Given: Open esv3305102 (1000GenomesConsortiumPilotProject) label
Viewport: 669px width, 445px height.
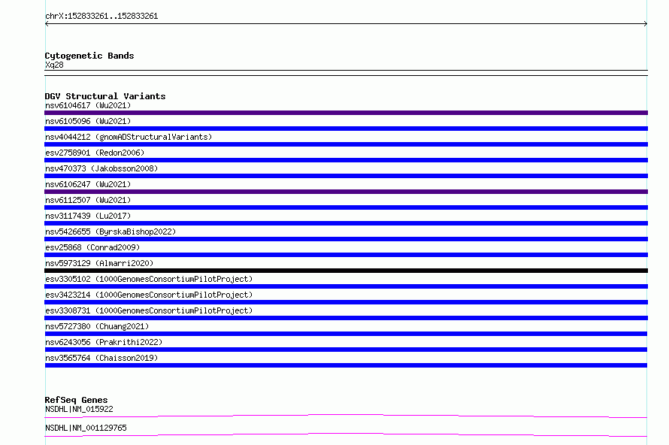Looking at the screenshot, I should [149, 279].
